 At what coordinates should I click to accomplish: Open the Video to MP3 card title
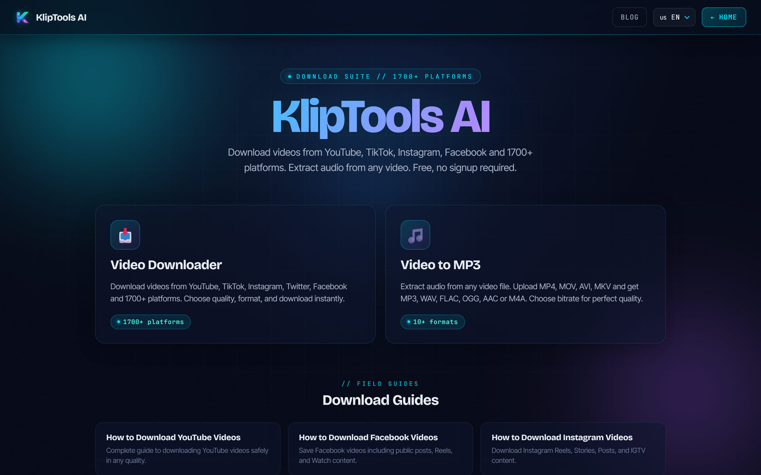point(440,265)
